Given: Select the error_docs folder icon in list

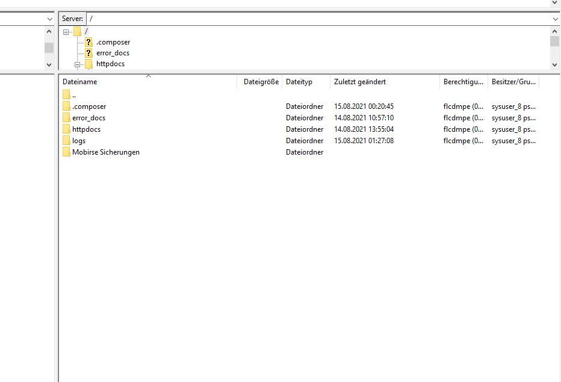Looking at the screenshot, I should (x=66, y=118).
